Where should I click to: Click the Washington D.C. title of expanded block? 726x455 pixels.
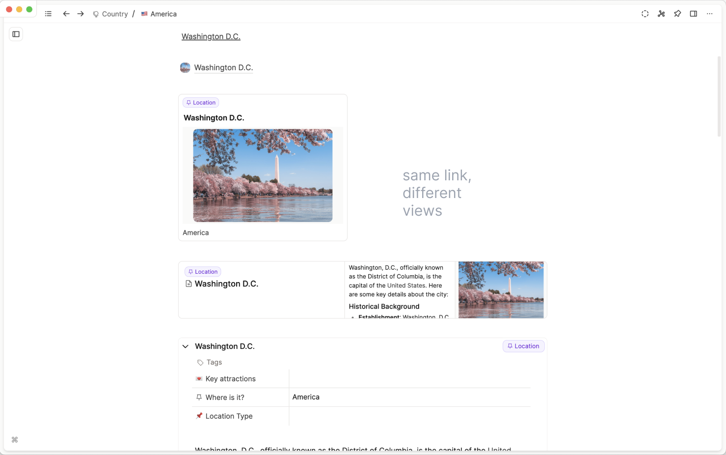(x=225, y=346)
